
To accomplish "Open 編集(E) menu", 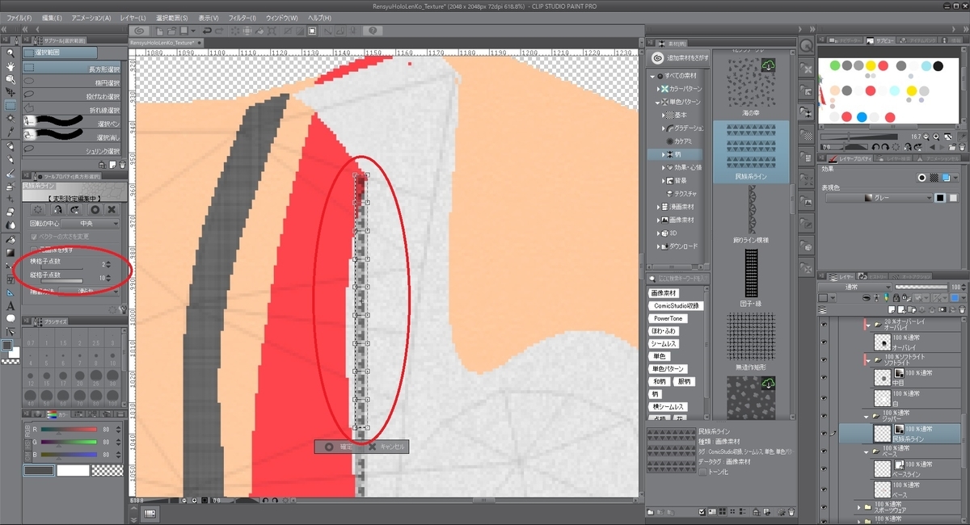I will click(x=52, y=17).
